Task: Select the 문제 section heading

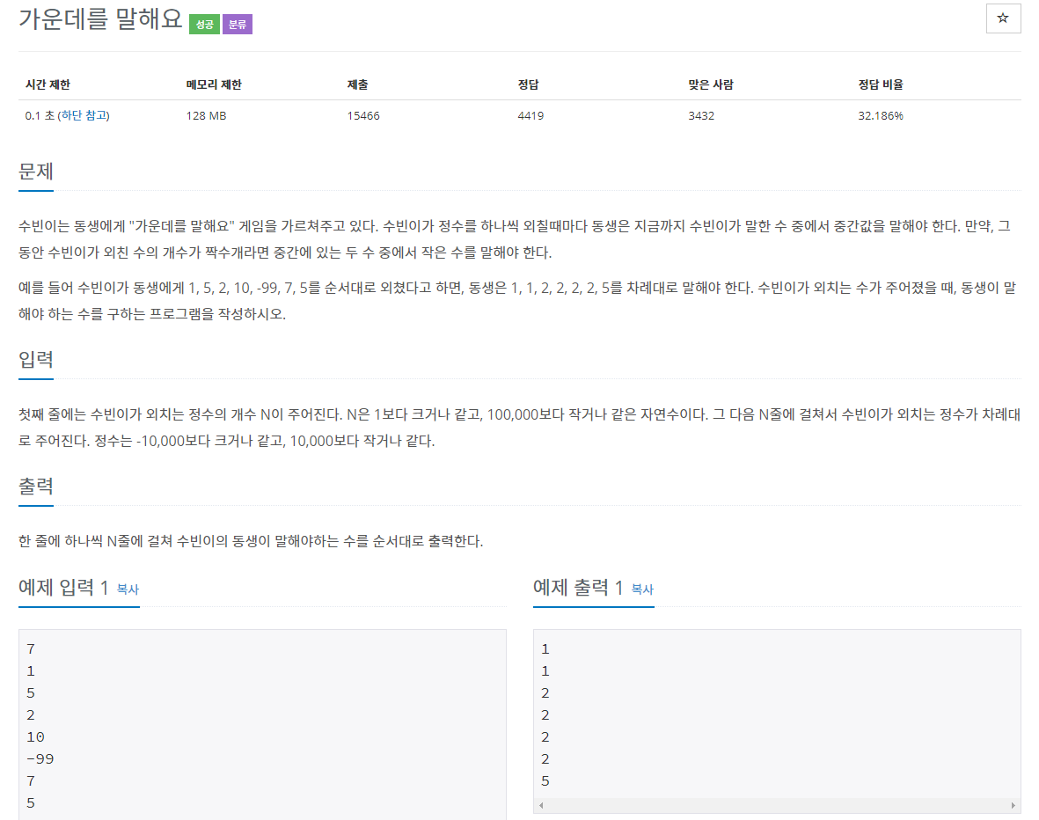Action: tap(36, 172)
